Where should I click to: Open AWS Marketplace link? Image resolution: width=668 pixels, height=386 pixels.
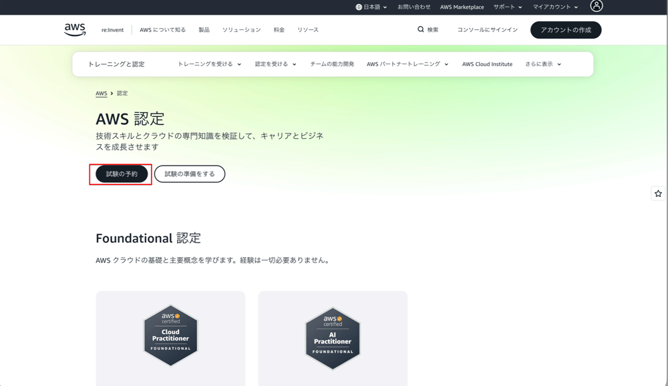click(x=462, y=7)
